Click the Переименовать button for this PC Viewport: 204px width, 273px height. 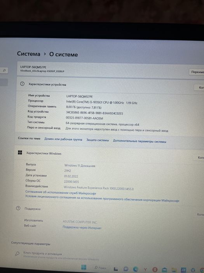(196, 72)
